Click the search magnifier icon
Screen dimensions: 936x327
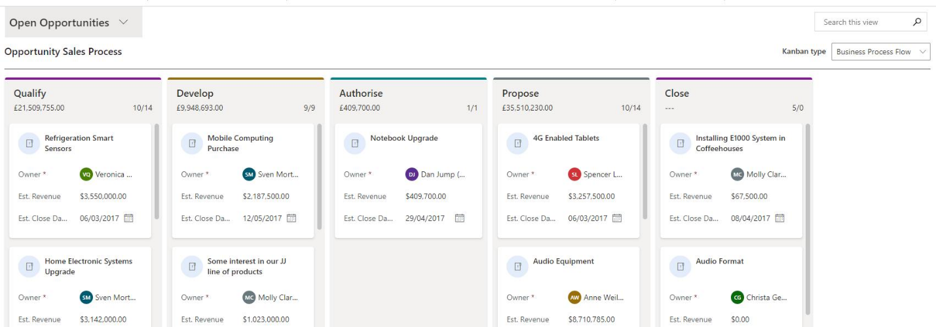[917, 22]
